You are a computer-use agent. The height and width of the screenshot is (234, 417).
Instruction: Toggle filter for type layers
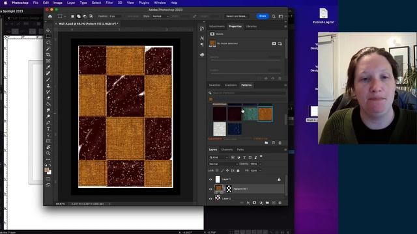click(244, 157)
